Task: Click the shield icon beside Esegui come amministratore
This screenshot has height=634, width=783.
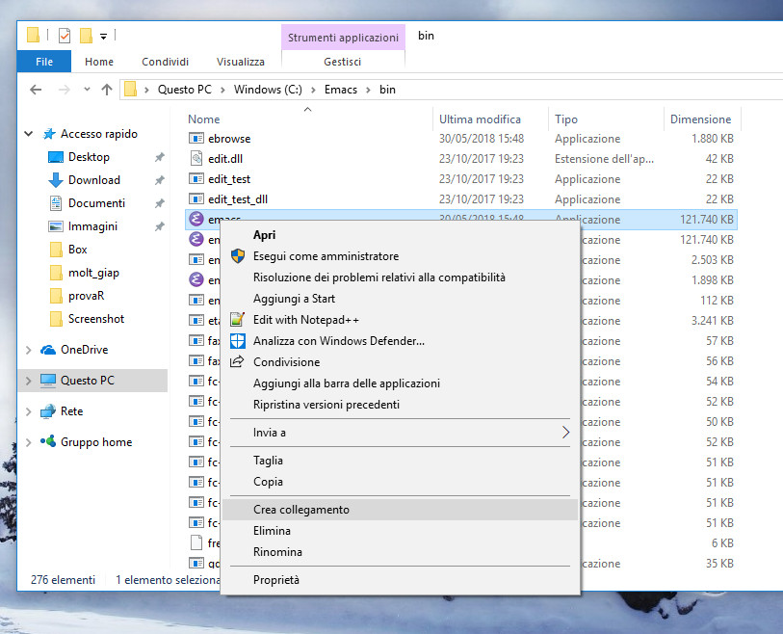Action: (238, 255)
